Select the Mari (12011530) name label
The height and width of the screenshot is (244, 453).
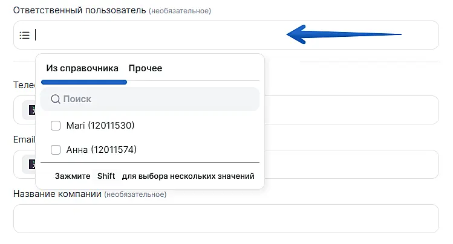click(x=100, y=126)
